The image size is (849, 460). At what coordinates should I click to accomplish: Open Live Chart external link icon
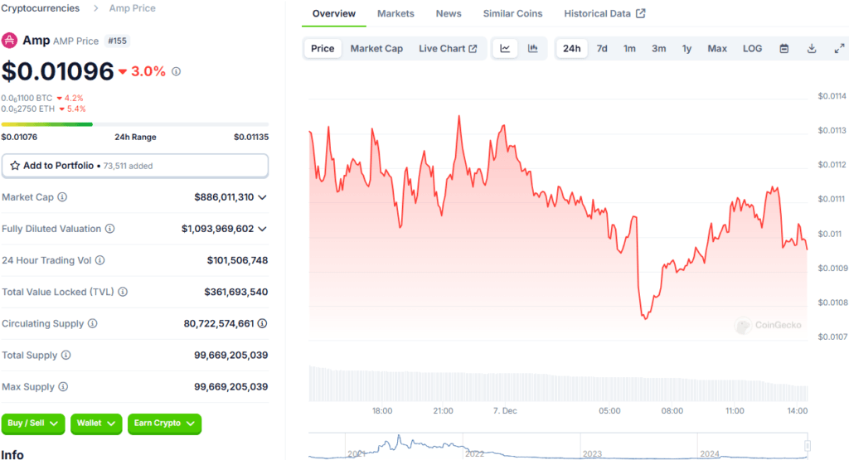tap(473, 49)
